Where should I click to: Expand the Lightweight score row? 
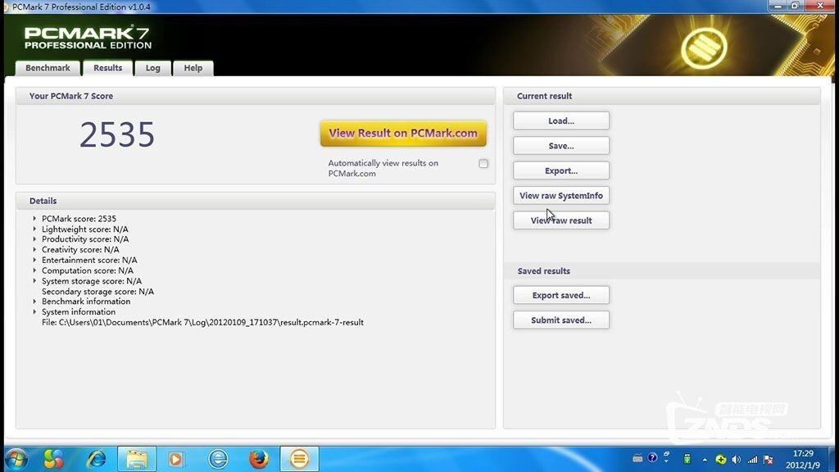34,229
